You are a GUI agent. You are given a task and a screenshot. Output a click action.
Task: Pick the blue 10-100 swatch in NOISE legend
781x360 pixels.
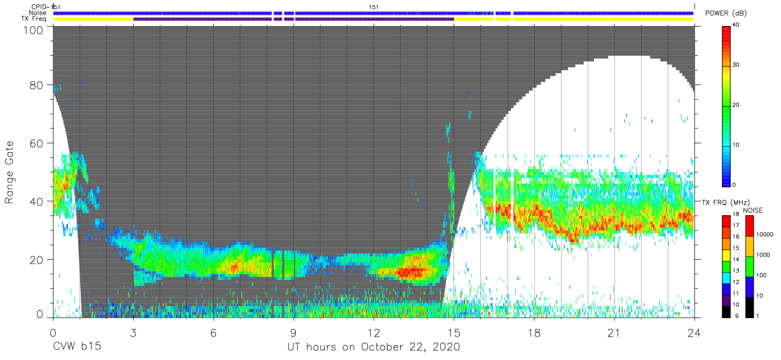pos(749,287)
